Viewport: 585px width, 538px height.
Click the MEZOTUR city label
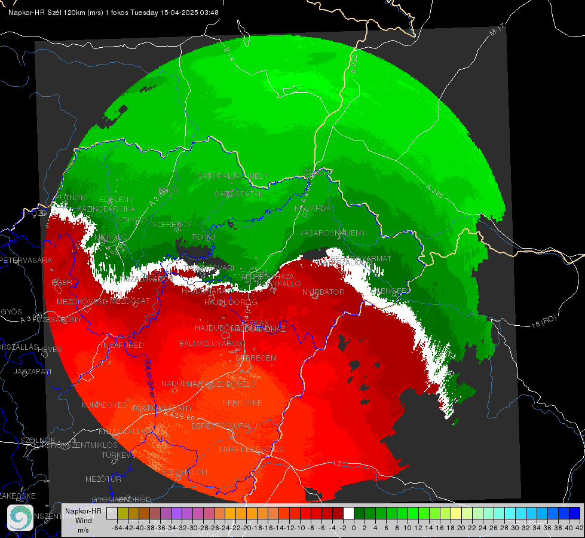click(x=103, y=479)
